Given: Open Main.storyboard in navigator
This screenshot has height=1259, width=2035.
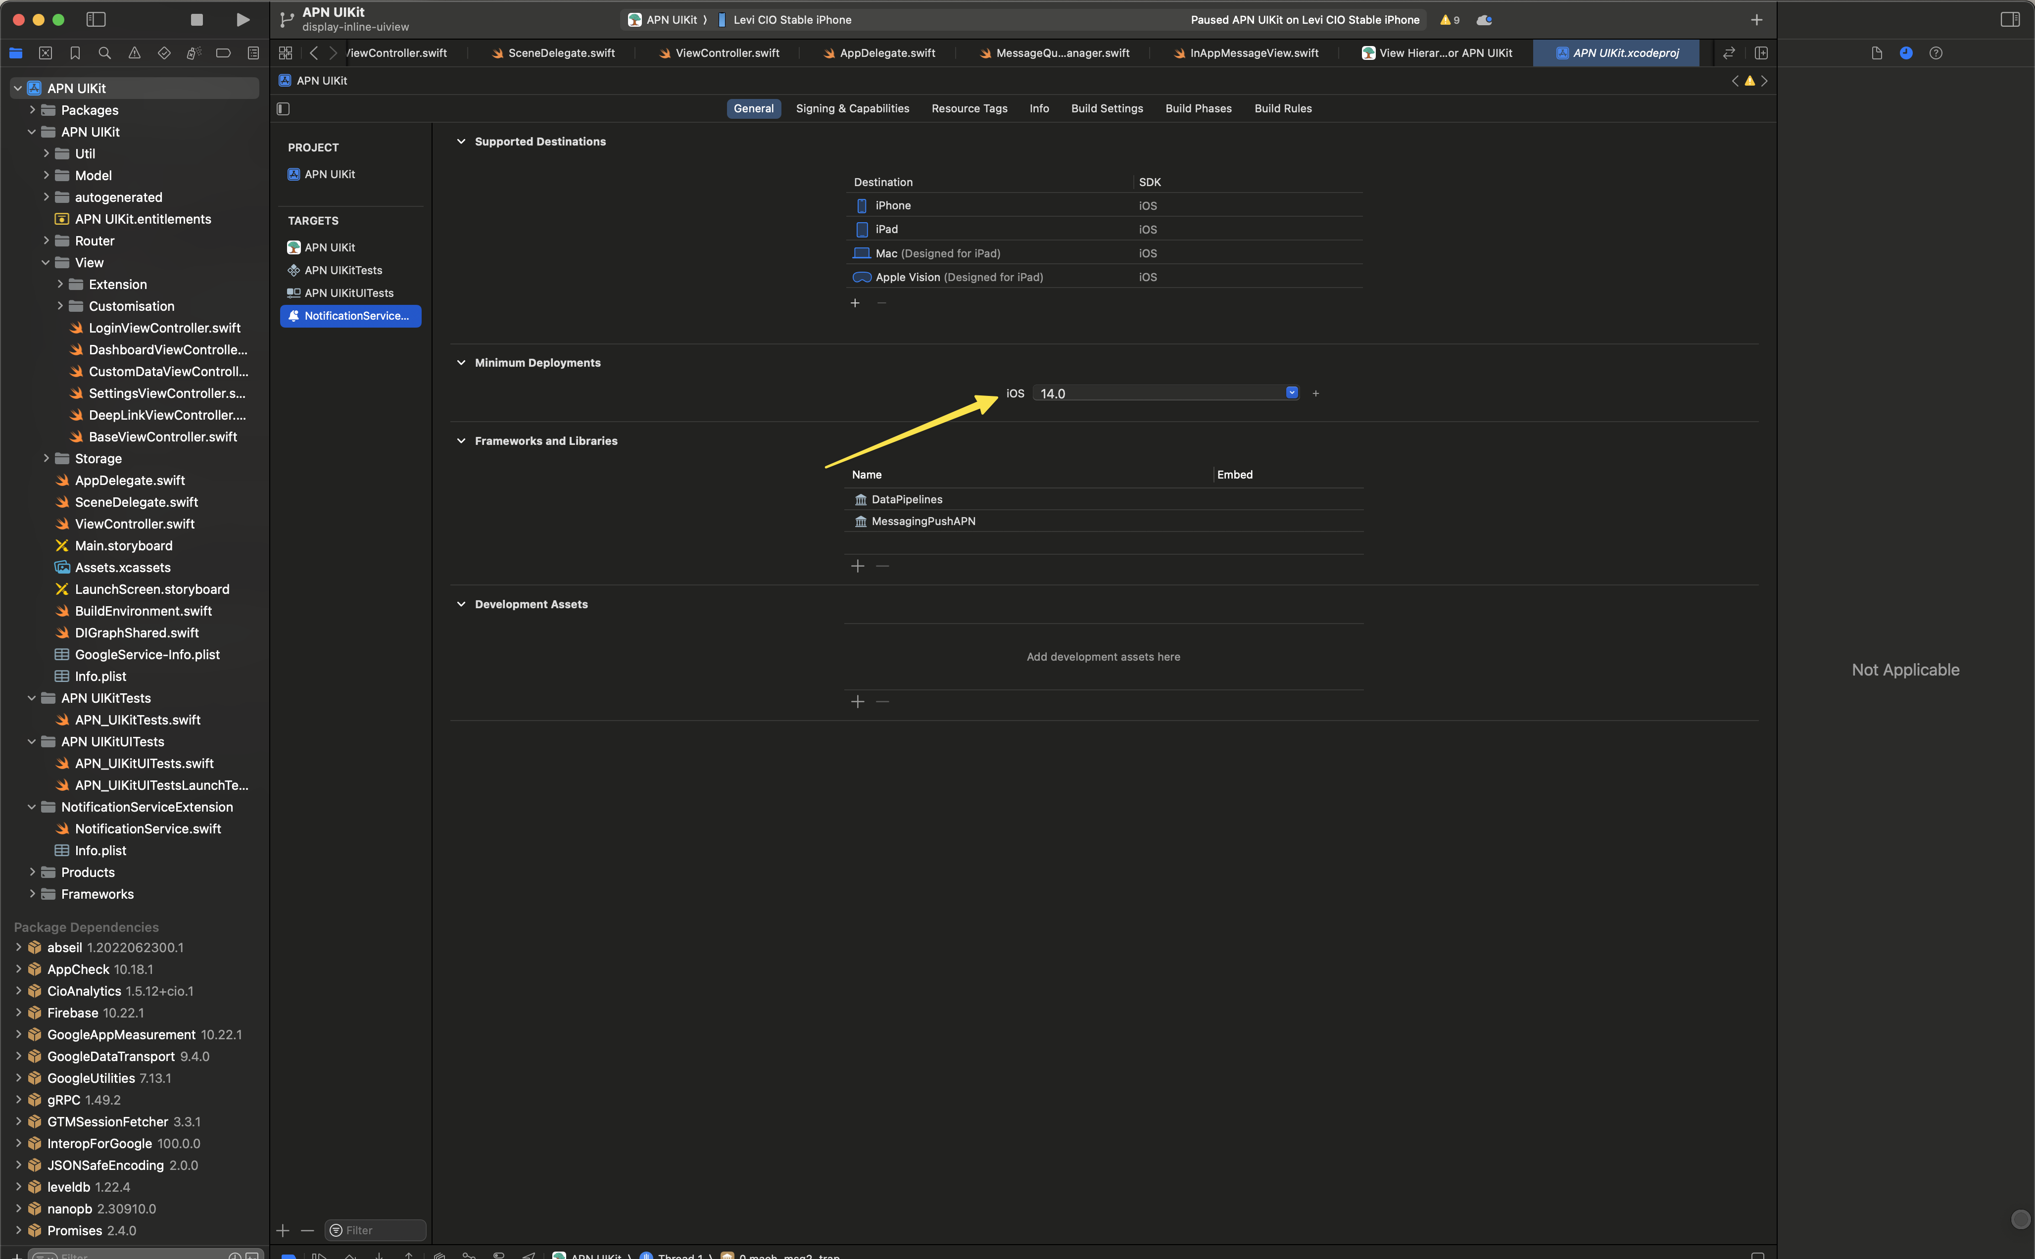Looking at the screenshot, I should pyautogui.click(x=123, y=545).
